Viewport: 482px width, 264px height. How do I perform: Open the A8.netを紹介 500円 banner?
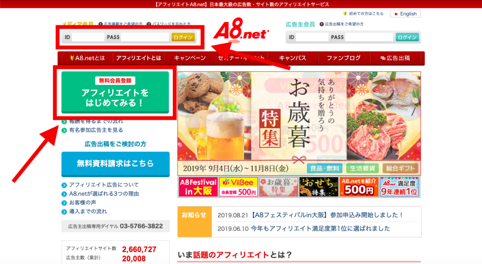point(359,187)
